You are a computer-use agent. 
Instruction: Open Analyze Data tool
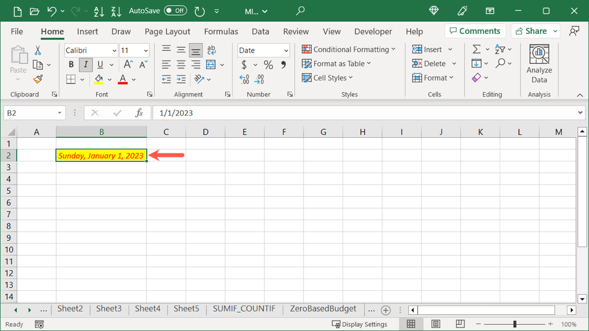(x=539, y=64)
